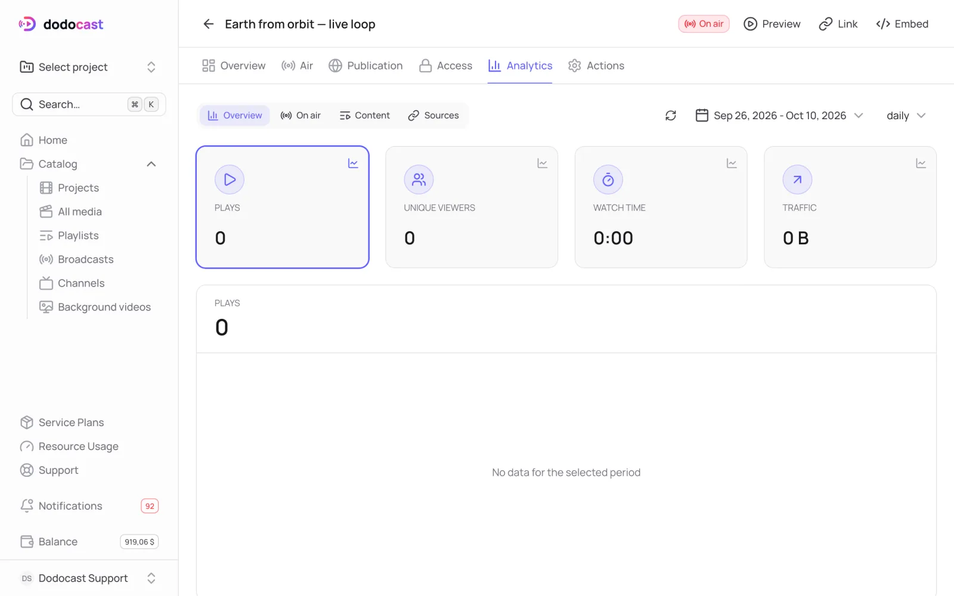Screen dimensions: 954x596
Task: Click the 919,06 $ balance amount
Action: coord(140,542)
